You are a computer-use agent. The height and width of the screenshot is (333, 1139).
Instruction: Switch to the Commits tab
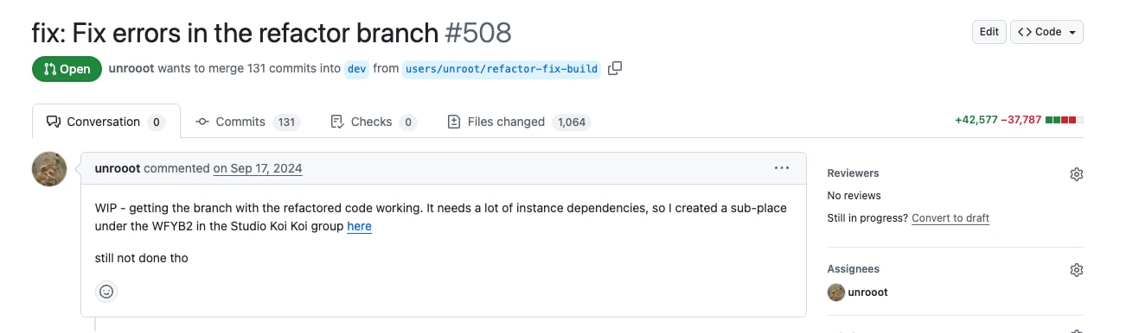click(x=247, y=122)
